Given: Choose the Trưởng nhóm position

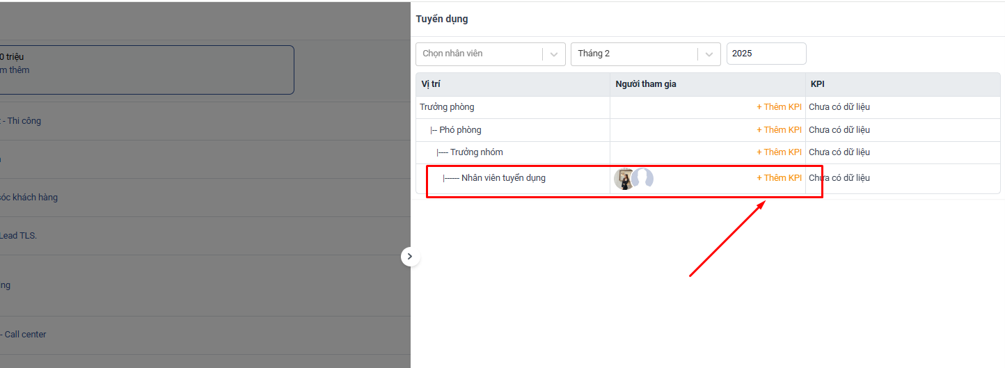Looking at the screenshot, I should tap(476, 152).
